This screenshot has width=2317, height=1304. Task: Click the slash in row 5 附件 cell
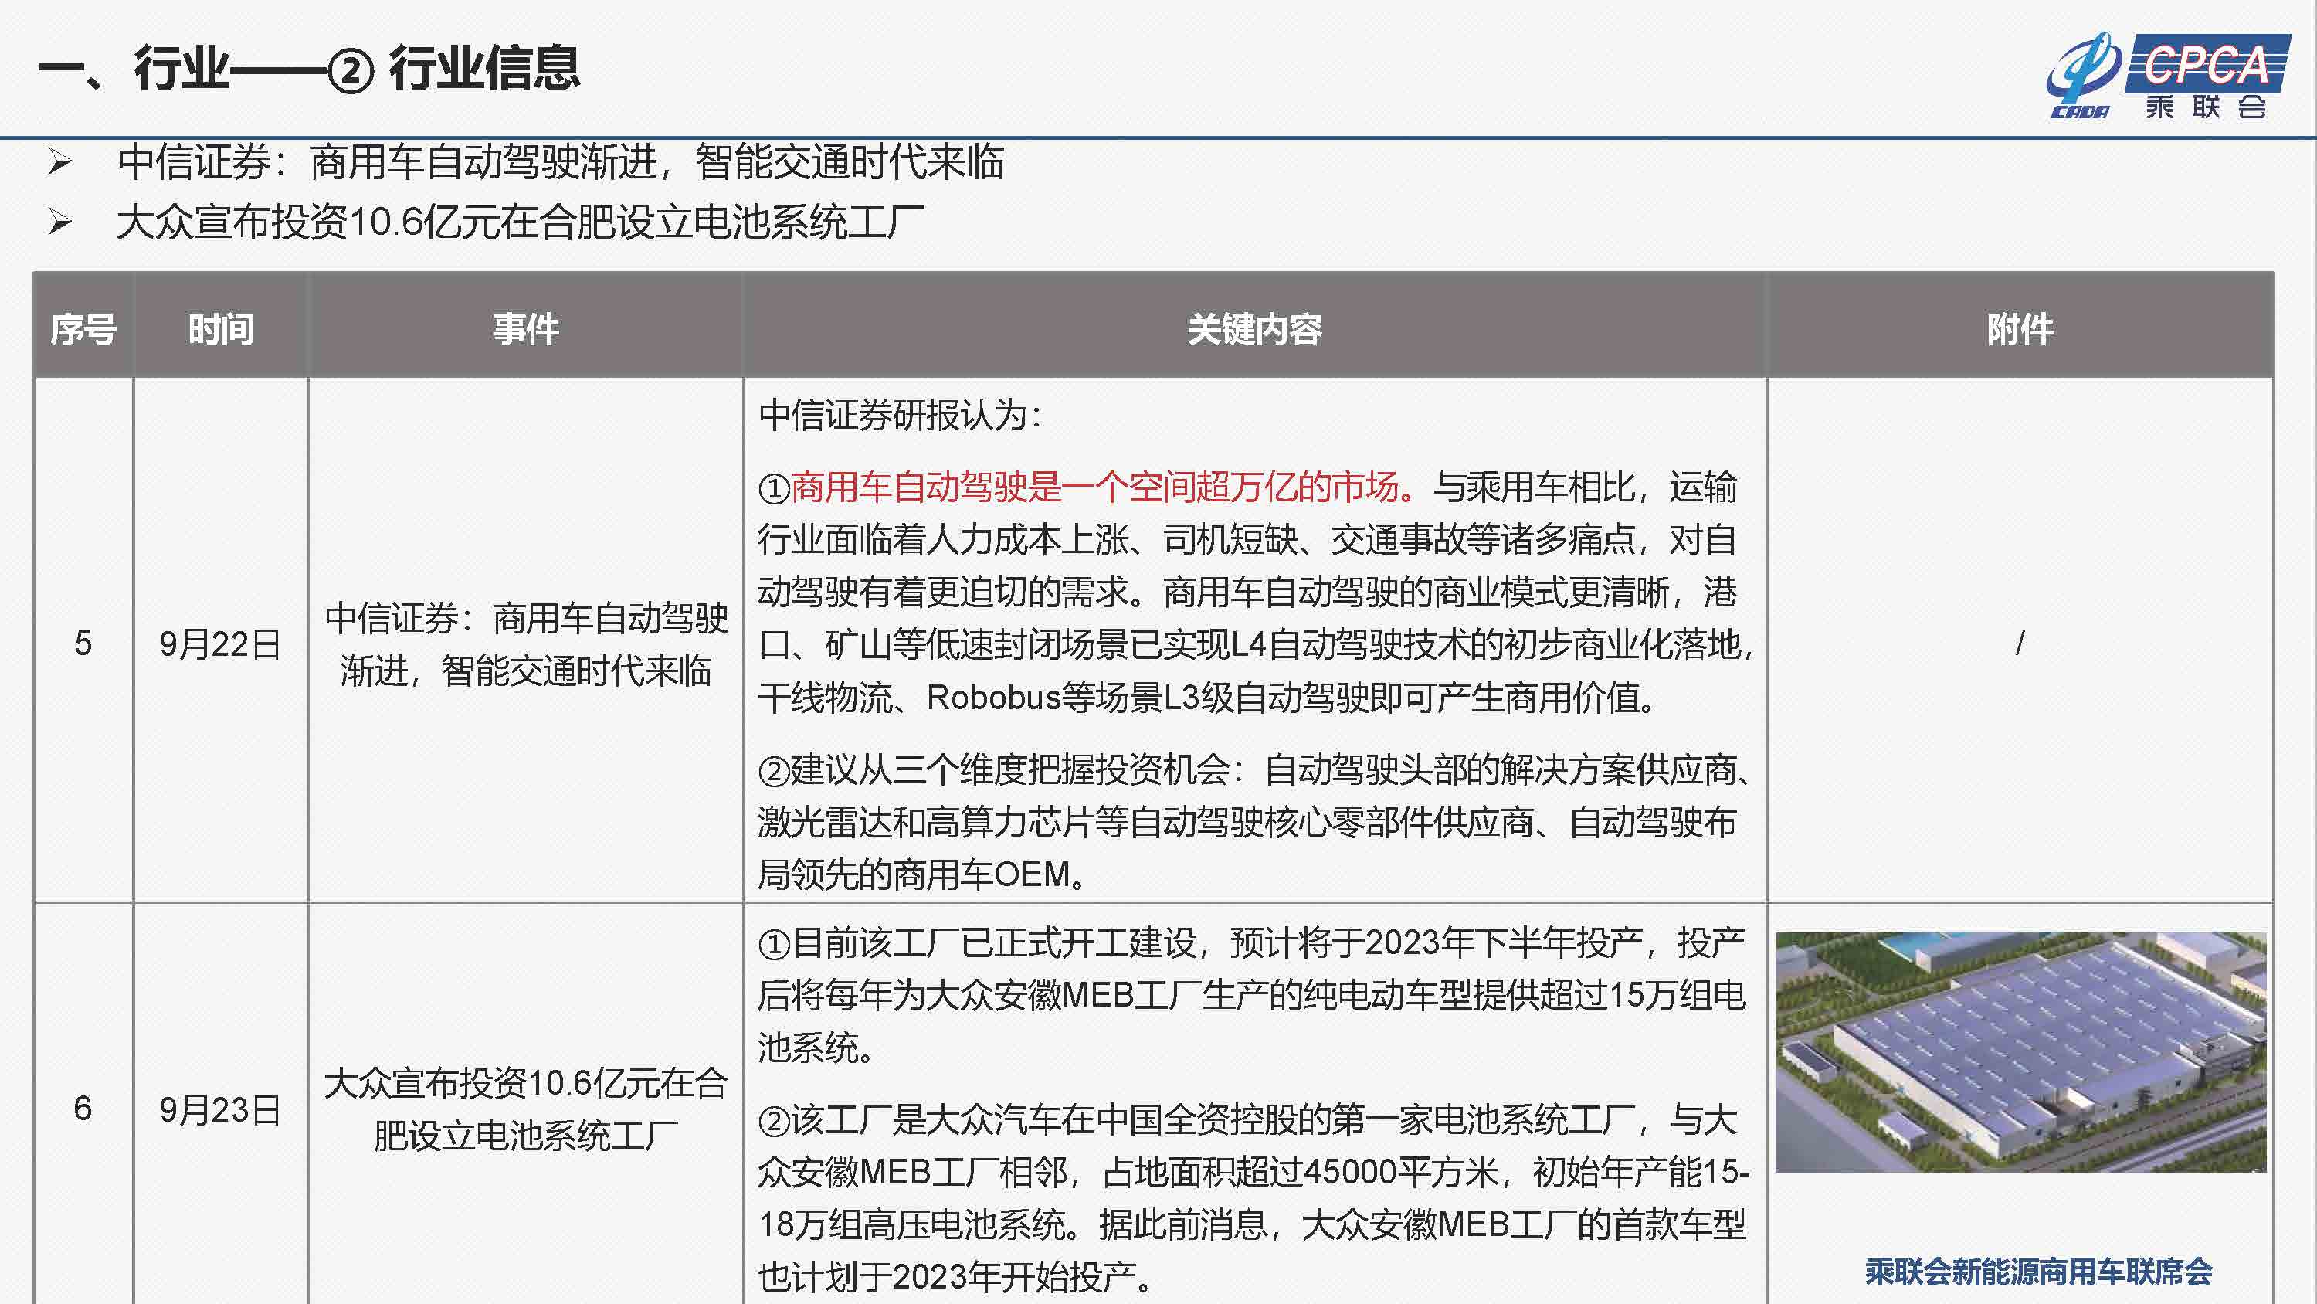(x=2020, y=643)
